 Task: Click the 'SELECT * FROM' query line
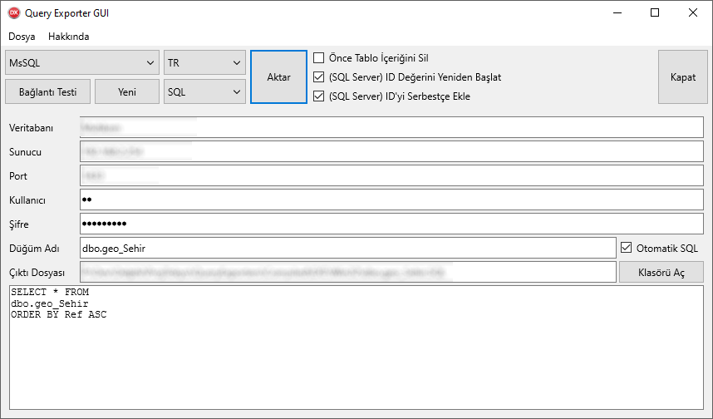point(50,292)
